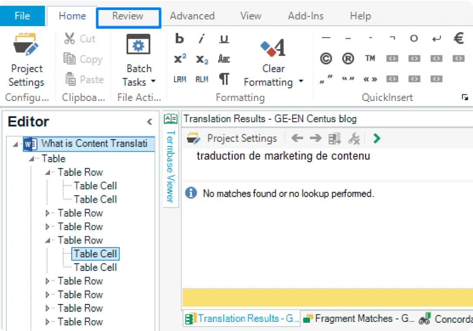The image size is (473, 331).
Task: Collapse the Editor panel with the chevron
Action: [x=149, y=122]
